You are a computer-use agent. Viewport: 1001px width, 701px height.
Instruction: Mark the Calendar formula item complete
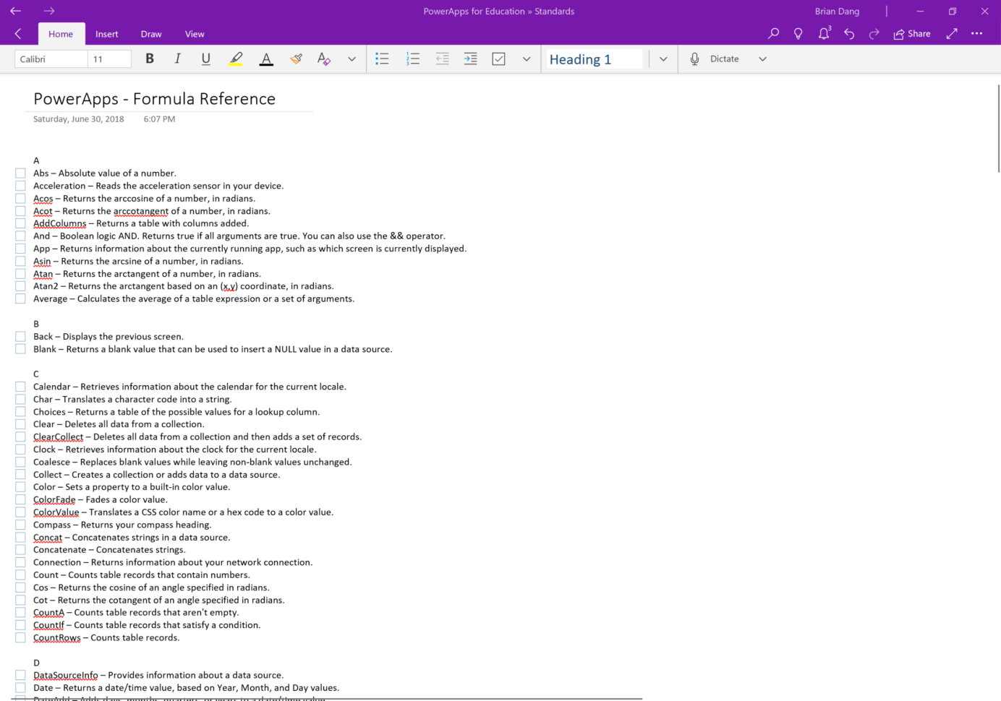tap(20, 386)
